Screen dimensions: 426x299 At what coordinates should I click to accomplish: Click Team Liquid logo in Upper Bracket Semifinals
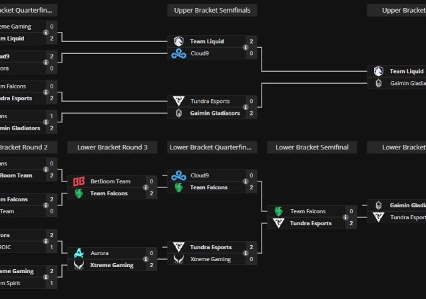(178, 41)
